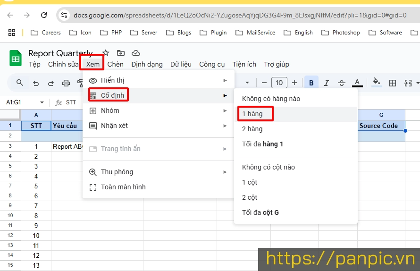
Task: Open the Công cụ menu
Action: [x=212, y=64]
